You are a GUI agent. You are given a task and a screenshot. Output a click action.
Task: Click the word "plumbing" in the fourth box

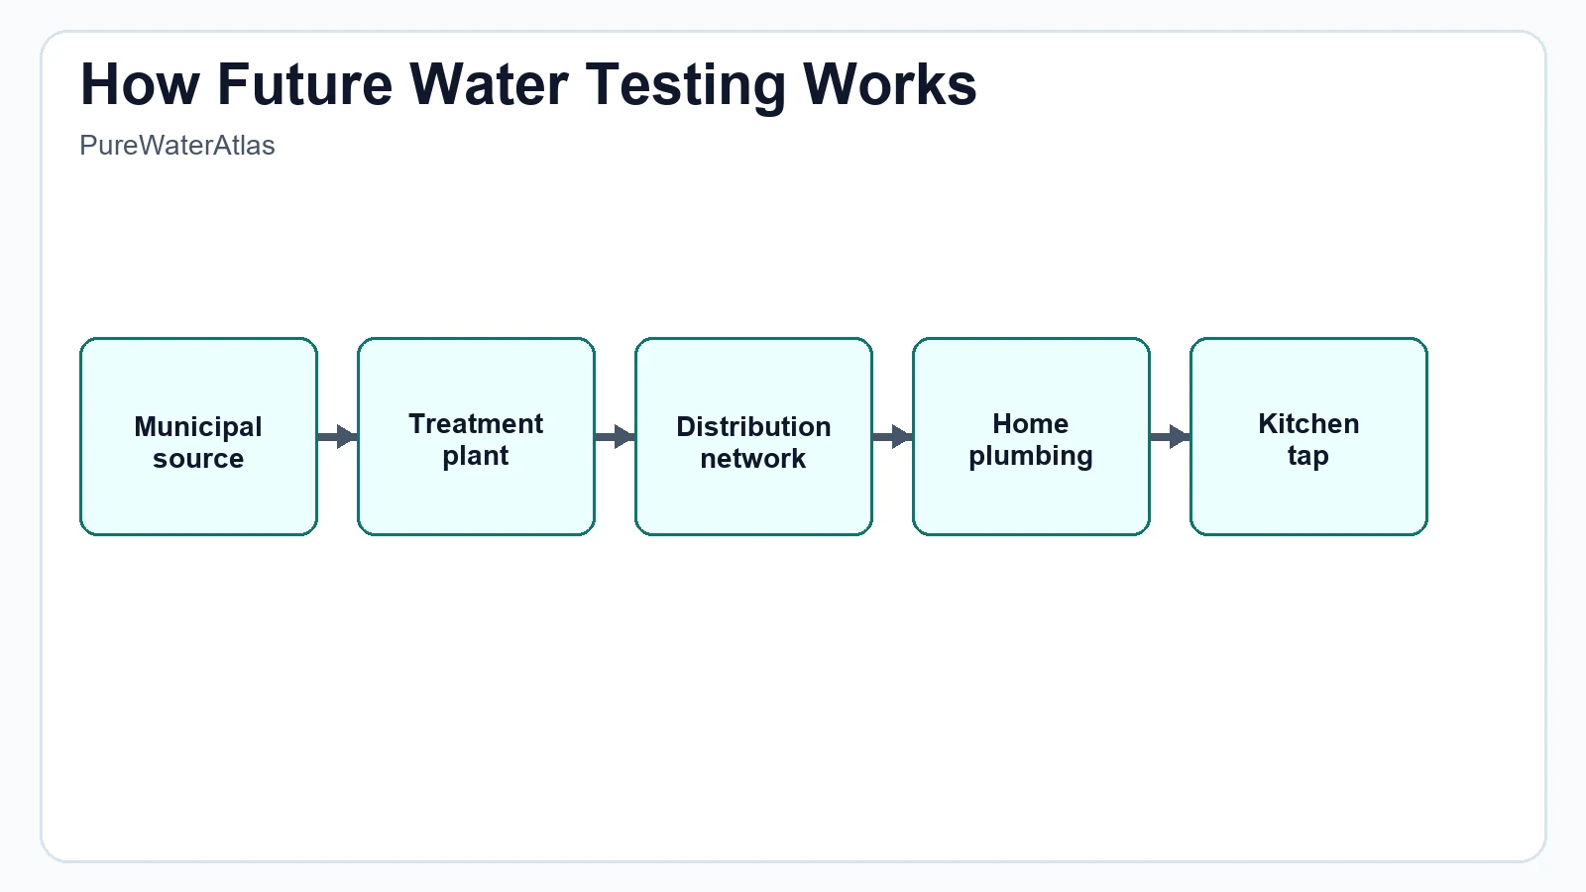pos(1031,456)
